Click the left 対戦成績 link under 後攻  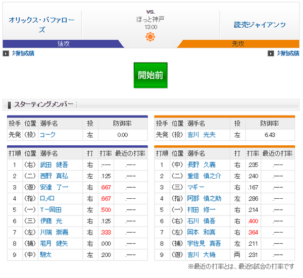pos(23,53)
